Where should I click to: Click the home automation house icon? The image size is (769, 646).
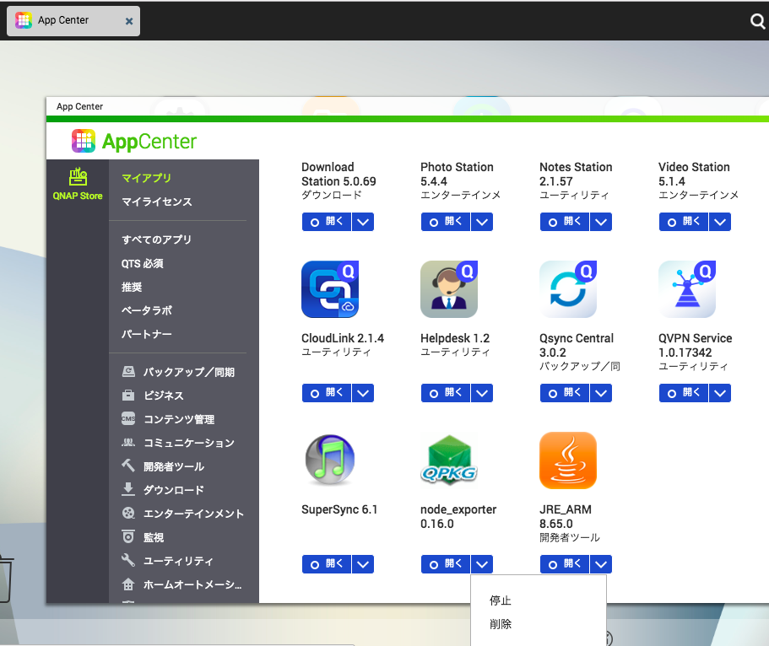click(x=128, y=584)
